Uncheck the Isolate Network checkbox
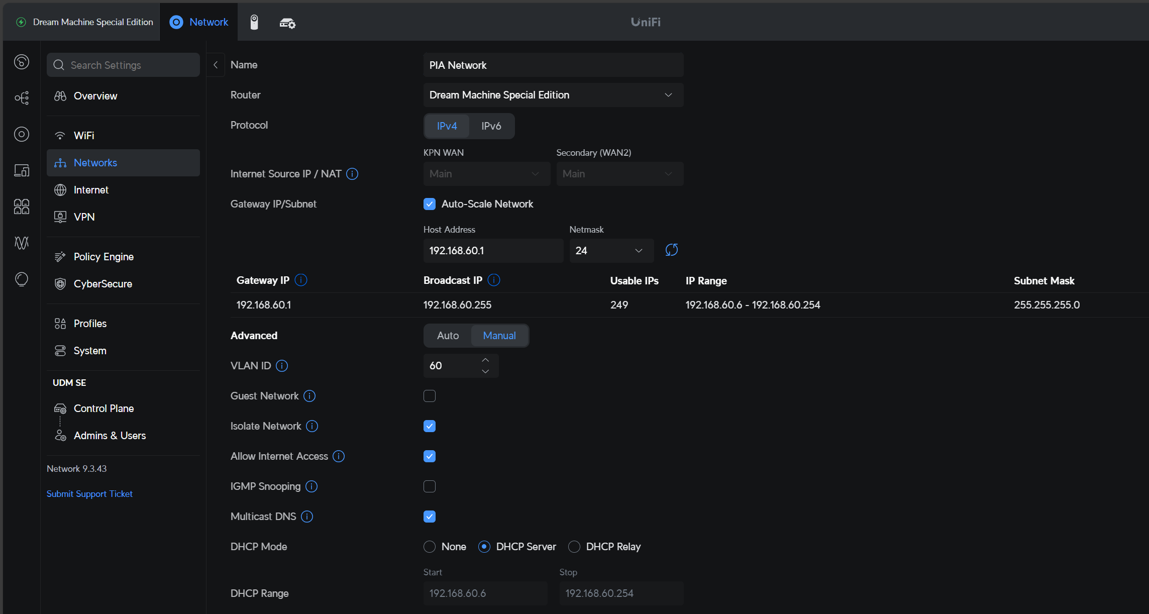The width and height of the screenshot is (1149, 614). [x=430, y=426]
